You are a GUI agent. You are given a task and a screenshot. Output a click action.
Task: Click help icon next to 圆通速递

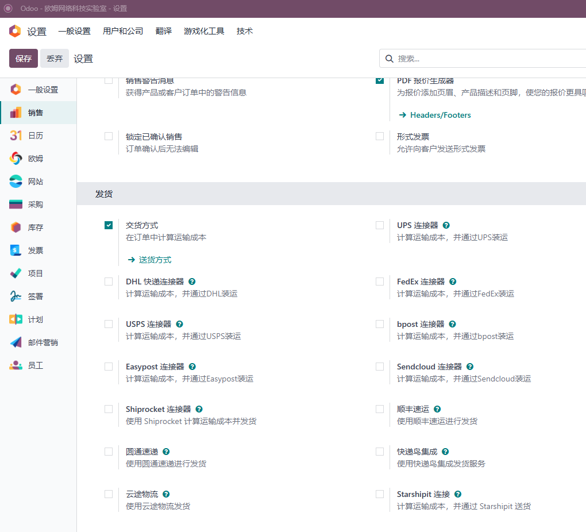pyautogui.click(x=166, y=452)
